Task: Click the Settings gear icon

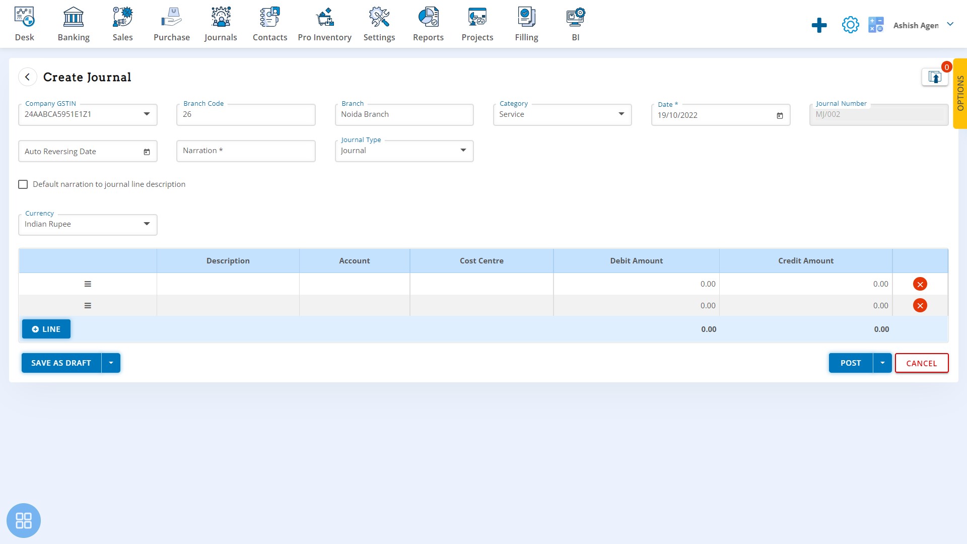Action: coord(850,25)
